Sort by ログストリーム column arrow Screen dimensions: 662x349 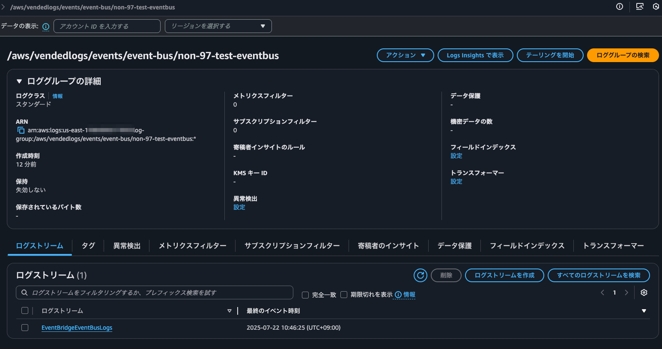[229, 311]
